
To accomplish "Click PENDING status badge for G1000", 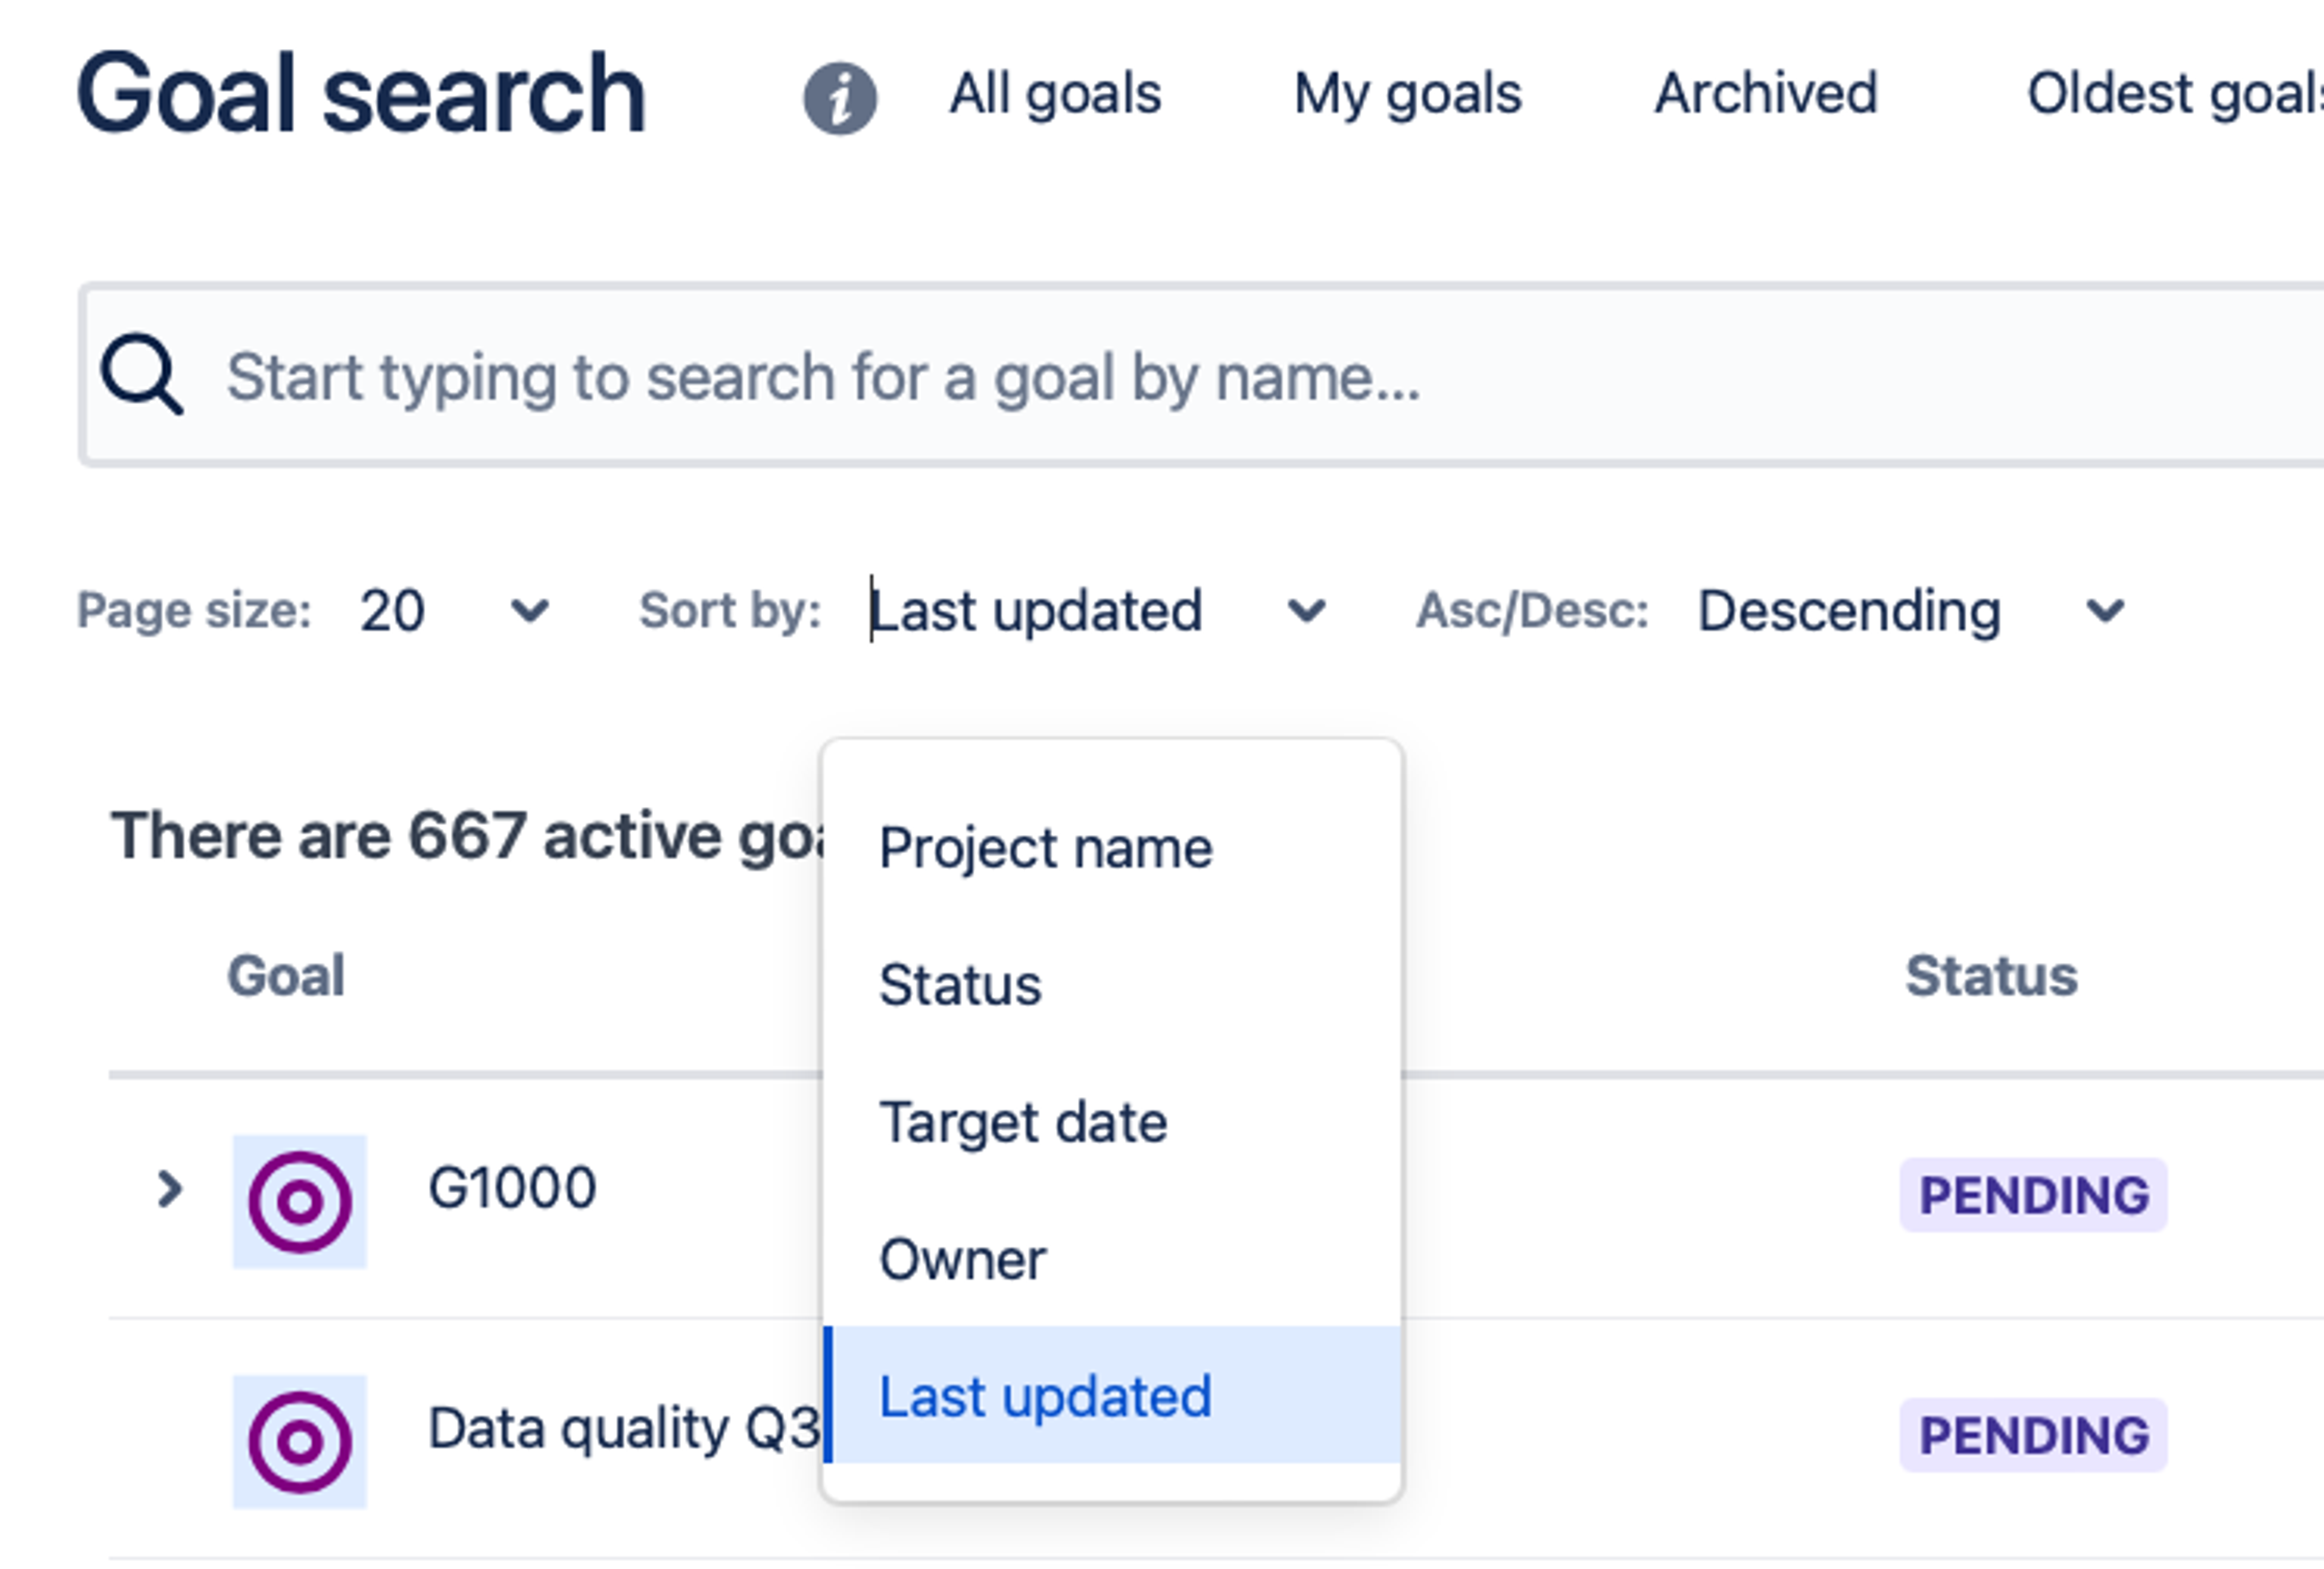I will (x=2033, y=1195).
